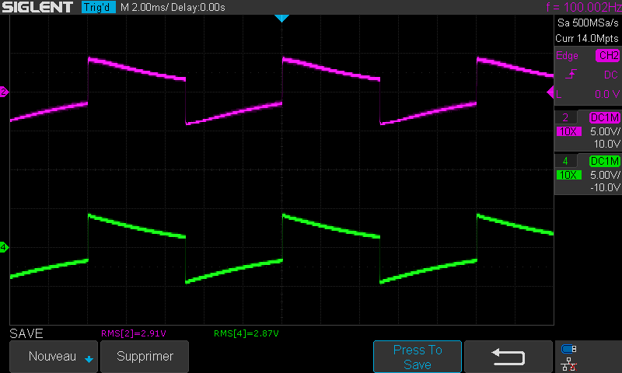Select the CH2 trigger source badge
The width and height of the screenshot is (622, 373).
(x=608, y=55)
